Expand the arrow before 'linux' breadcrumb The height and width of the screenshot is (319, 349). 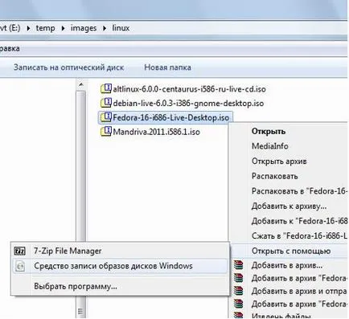pyautogui.click(x=105, y=28)
